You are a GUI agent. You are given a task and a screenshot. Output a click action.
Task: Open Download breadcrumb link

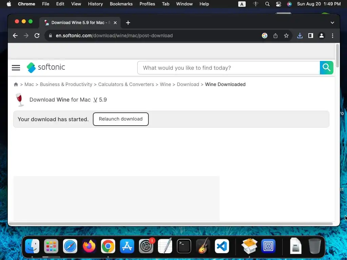tap(188, 84)
